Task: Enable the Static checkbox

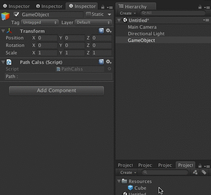Action: 88,15
